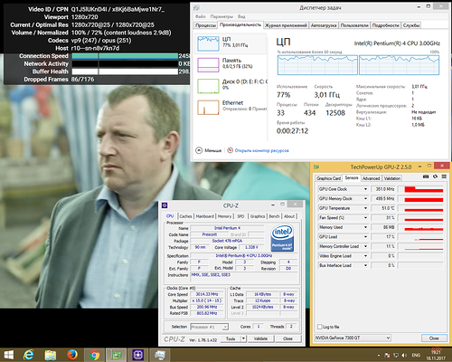
Task: Open Processor #1 selection dropdown
Action: tap(209, 327)
